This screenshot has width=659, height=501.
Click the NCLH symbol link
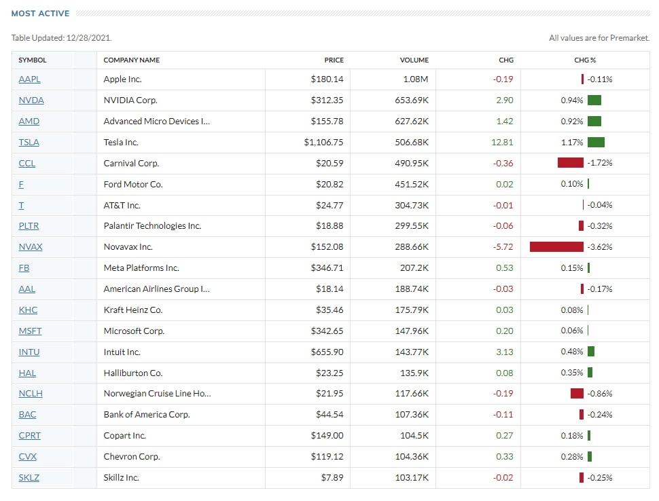click(x=31, y=393)
